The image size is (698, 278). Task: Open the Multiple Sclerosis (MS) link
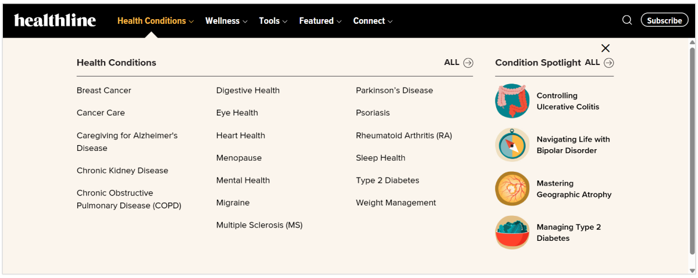click(x=259, y=225)
